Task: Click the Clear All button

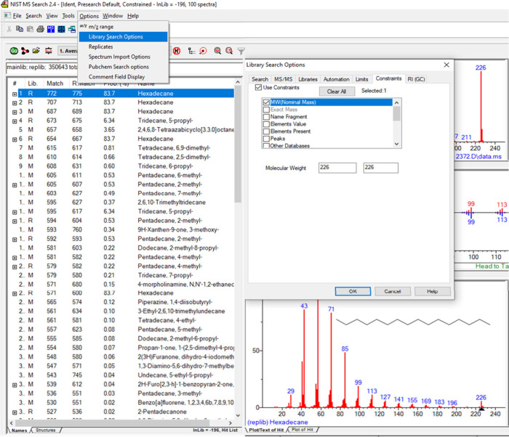Action: pyautogui.click(x=336, y=91)
